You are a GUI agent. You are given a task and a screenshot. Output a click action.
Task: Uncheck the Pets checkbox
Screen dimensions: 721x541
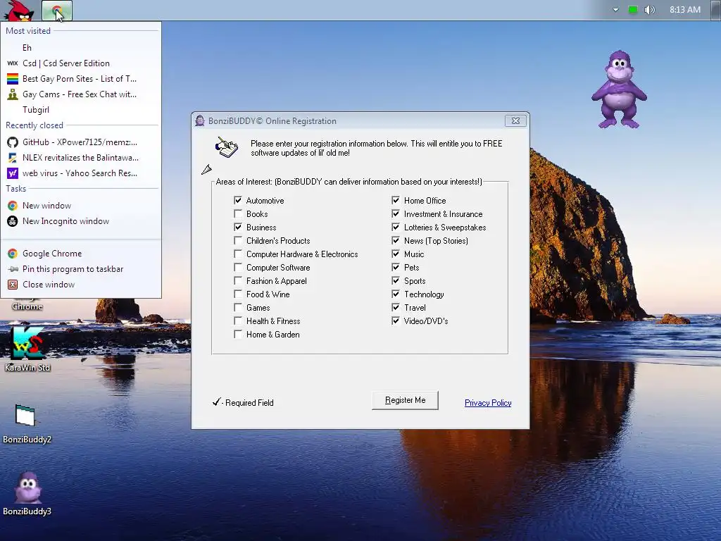tap(396, 267)
